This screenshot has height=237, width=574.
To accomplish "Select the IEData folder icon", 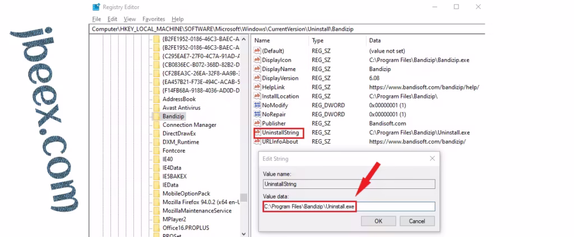I will (156, 185).
